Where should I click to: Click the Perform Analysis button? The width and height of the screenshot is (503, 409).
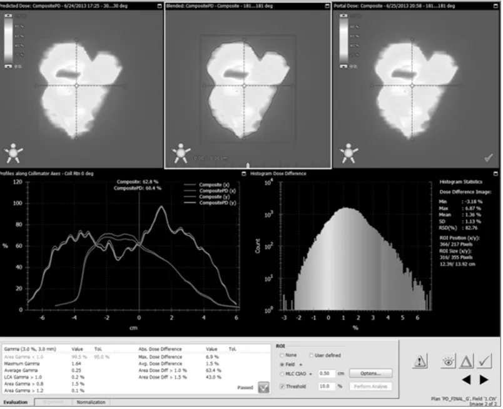coord(370,386)
